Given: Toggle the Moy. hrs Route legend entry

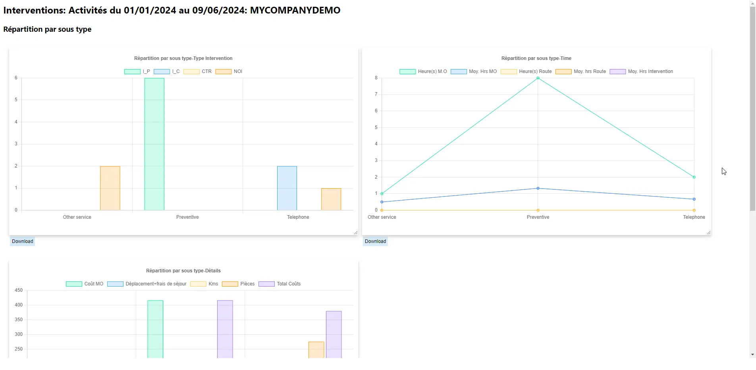Looking at the screenshot, I should [580, 71].
